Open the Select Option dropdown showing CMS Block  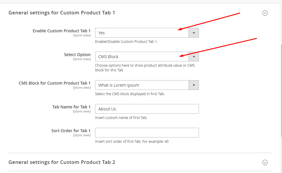142,57
